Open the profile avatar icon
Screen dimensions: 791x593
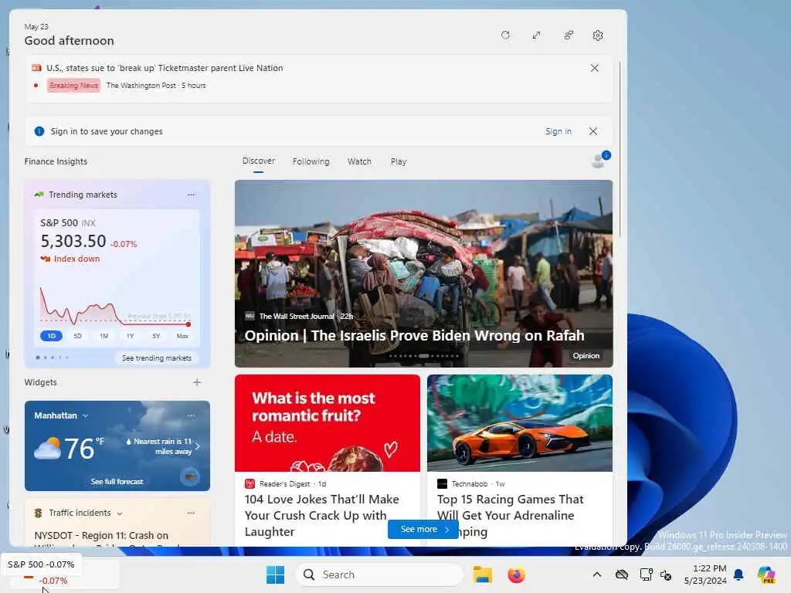(x=599, y=161)
